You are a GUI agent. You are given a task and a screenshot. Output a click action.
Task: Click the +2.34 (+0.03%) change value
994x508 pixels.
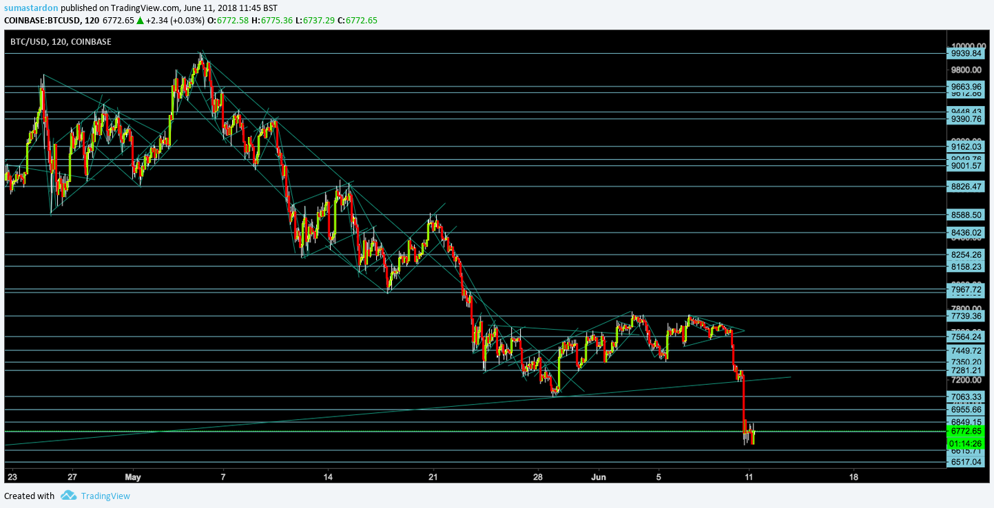click(x=175, y=21)
